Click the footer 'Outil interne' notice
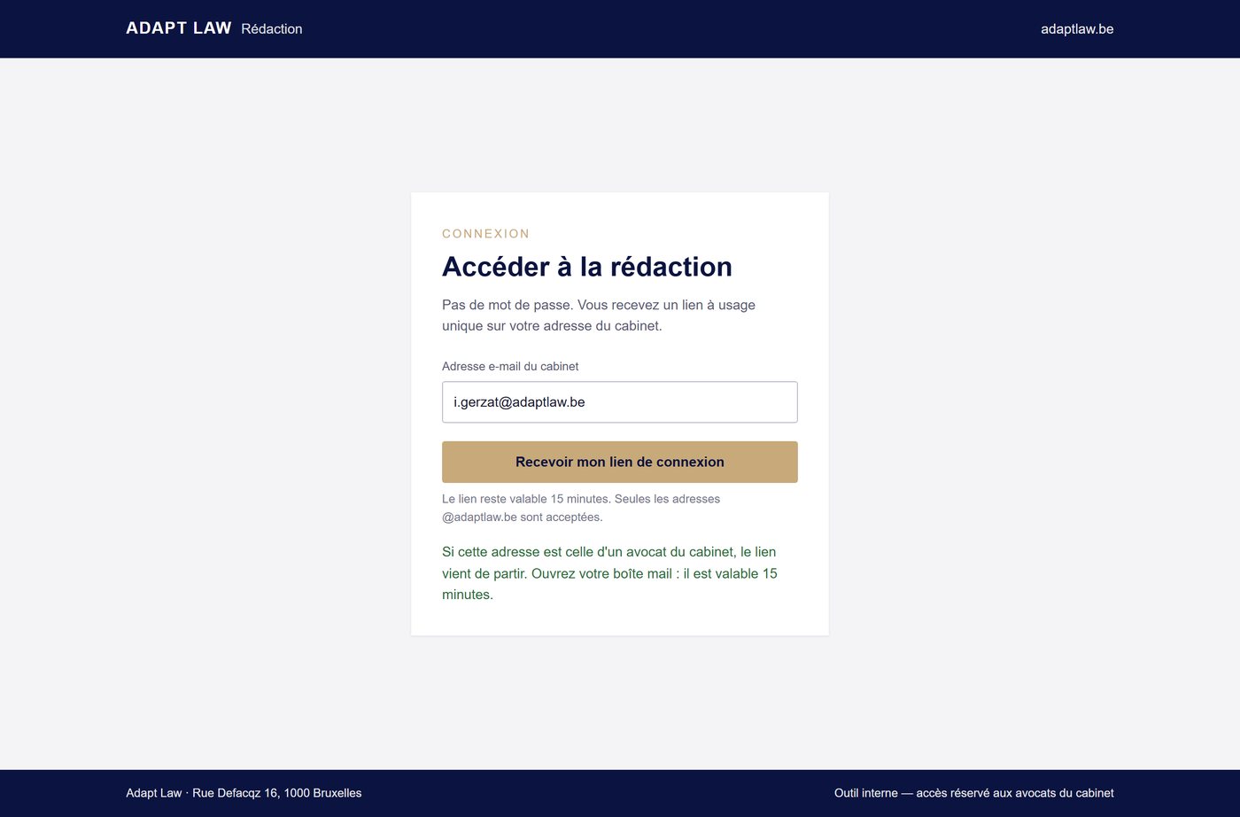The height and width of the screenshot is (817, 1240). [x=974, y=793]
